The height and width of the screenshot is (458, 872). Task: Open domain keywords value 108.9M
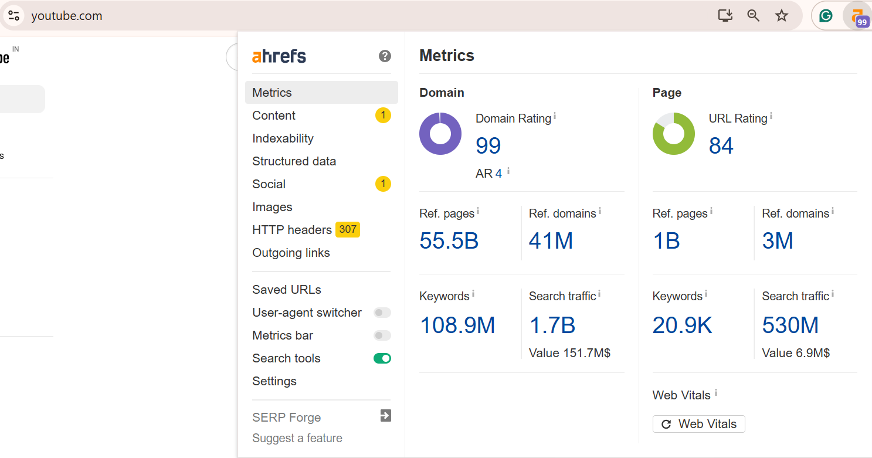coord(458,325)
